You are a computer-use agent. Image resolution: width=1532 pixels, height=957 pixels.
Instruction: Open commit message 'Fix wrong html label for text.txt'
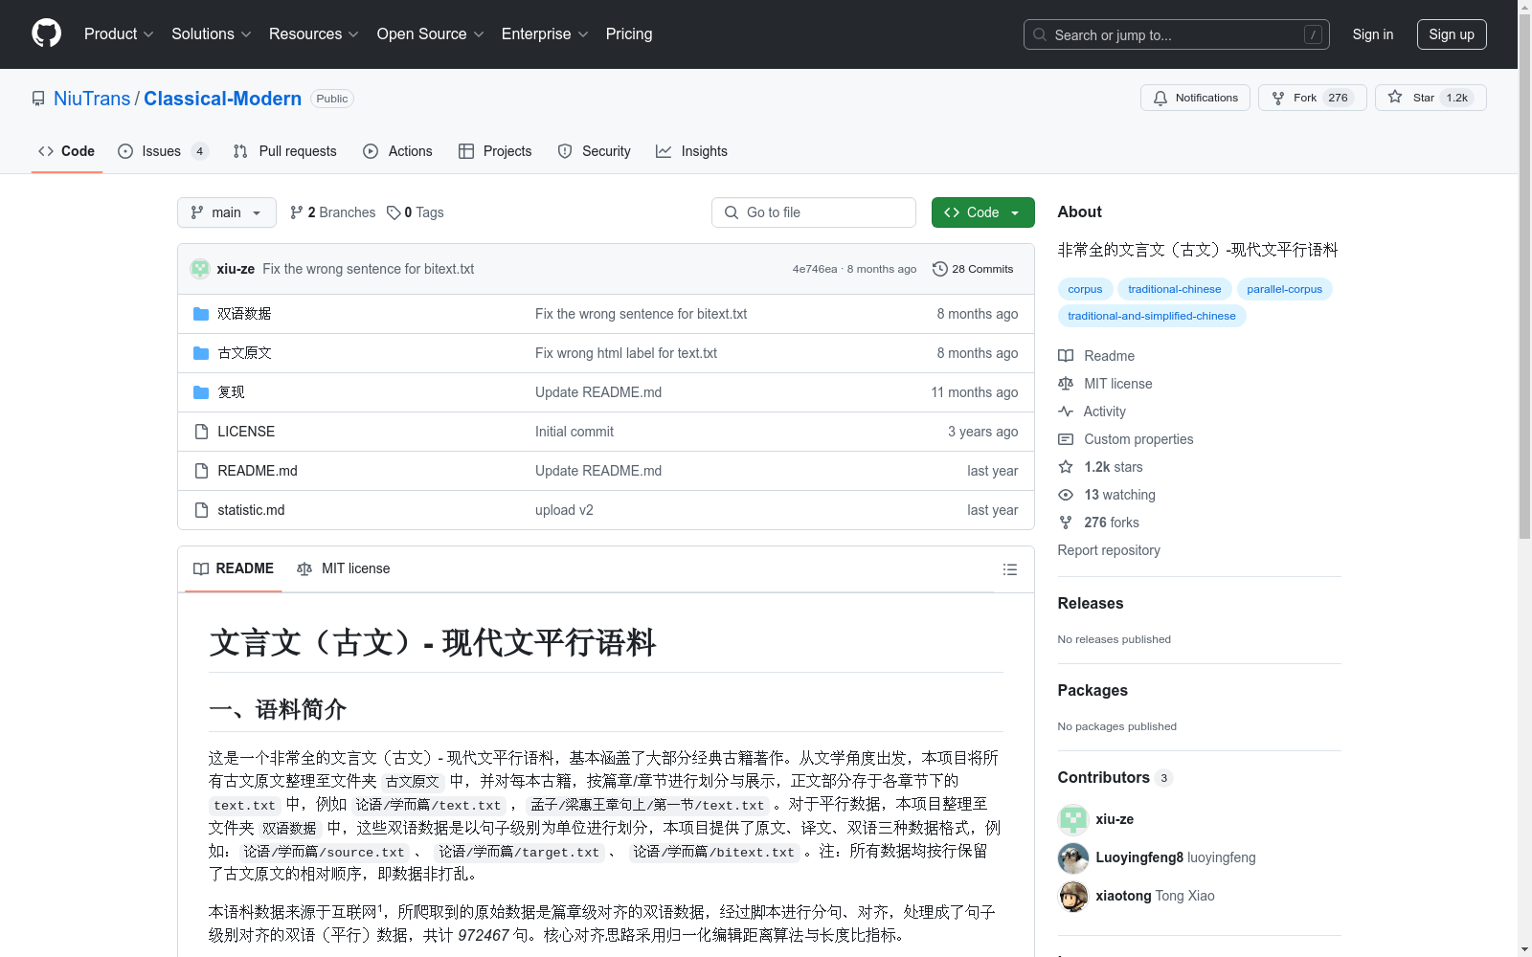coord(626,353)
